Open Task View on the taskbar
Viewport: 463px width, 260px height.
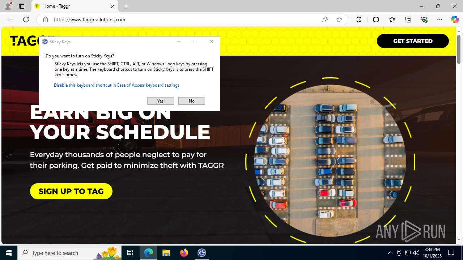(130, 253)
